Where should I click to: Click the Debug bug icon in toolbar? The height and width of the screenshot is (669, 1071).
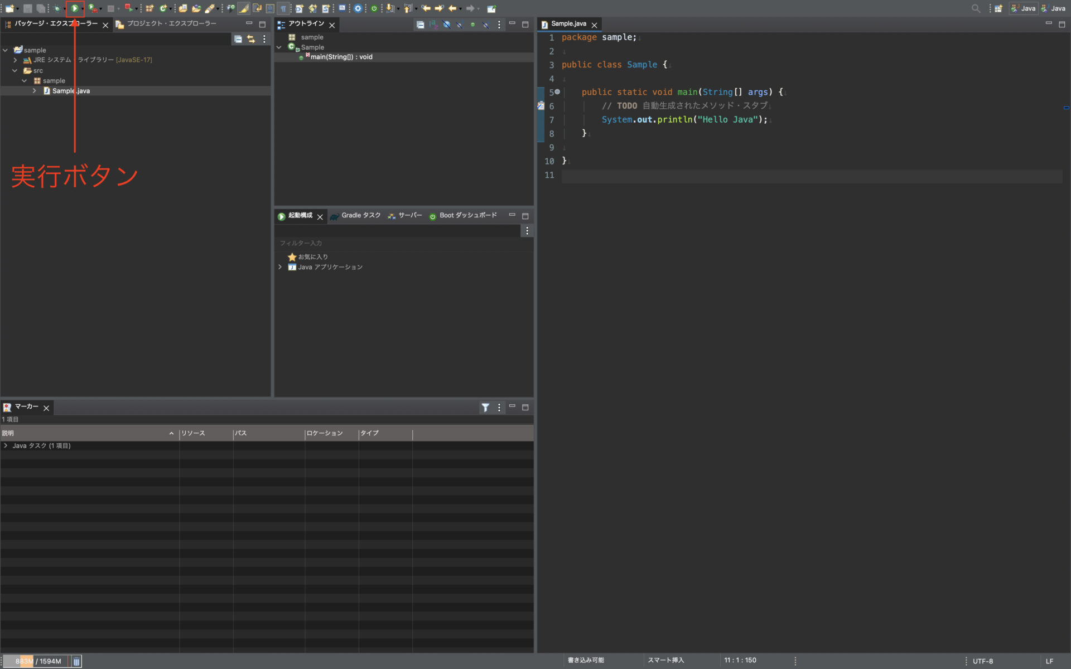[57, 8]
